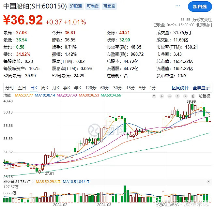The image size is (215, 210).
Task: Click the MA30:36.53 moving average label
Action: tap(89, 95)
